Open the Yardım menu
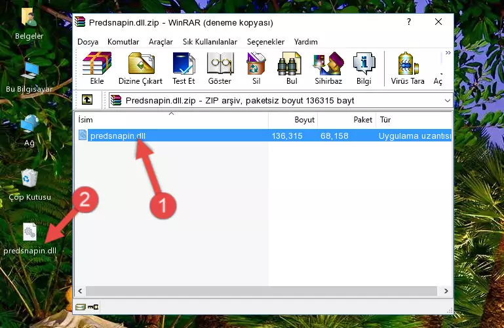Screen dimensions: 504x328 [x=305, y=42]
